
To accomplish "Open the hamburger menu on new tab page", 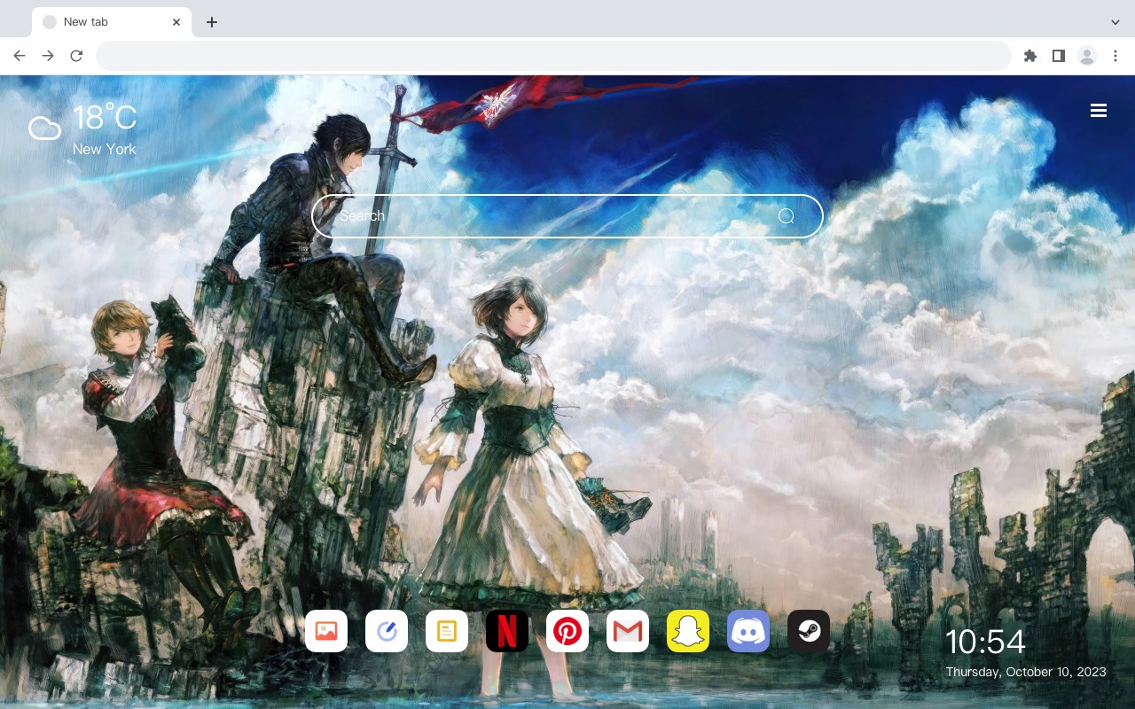I will (x=1099, y=111).
